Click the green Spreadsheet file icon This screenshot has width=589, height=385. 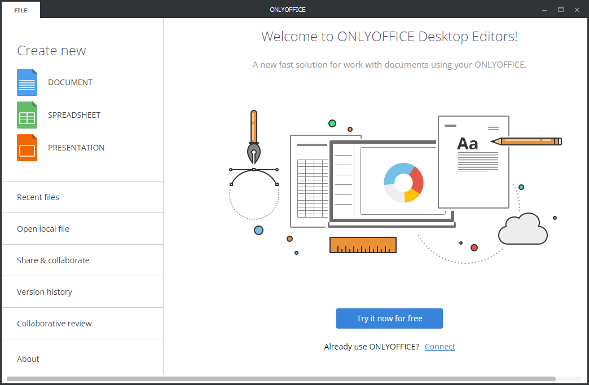tap(27, 115)
